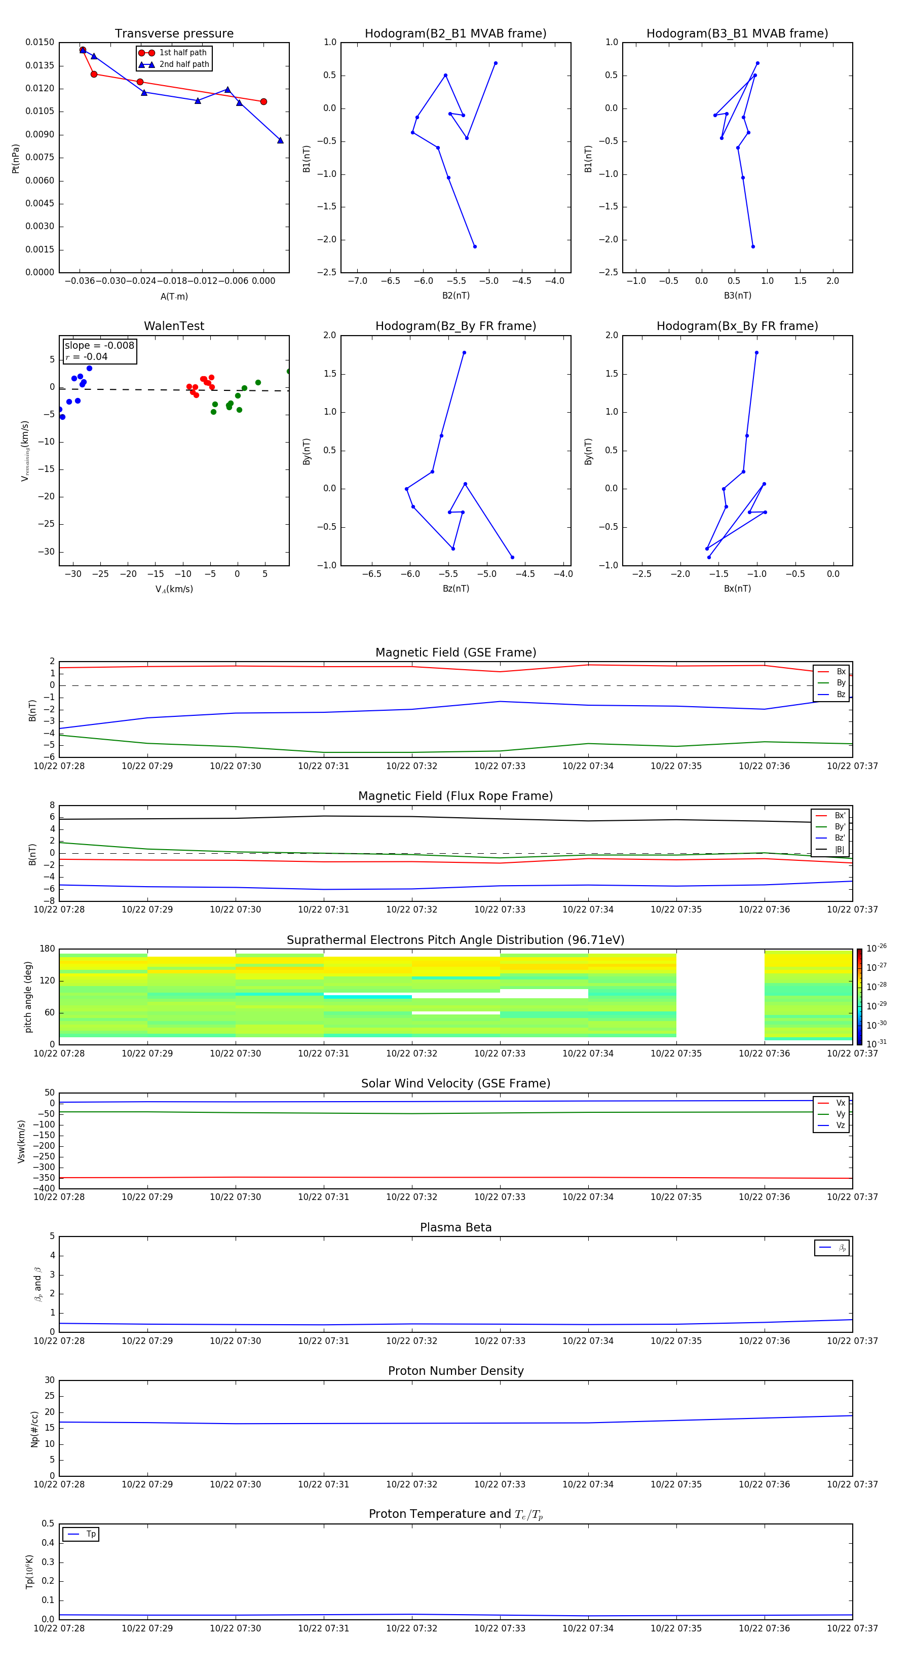Click the '10^-26' colorbar tick label
The height and width of the screenshot is (1673, 912).
coord(877,948)
